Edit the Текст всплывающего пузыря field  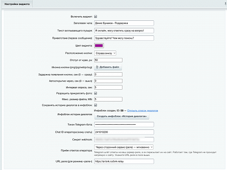tap(124, 31)
